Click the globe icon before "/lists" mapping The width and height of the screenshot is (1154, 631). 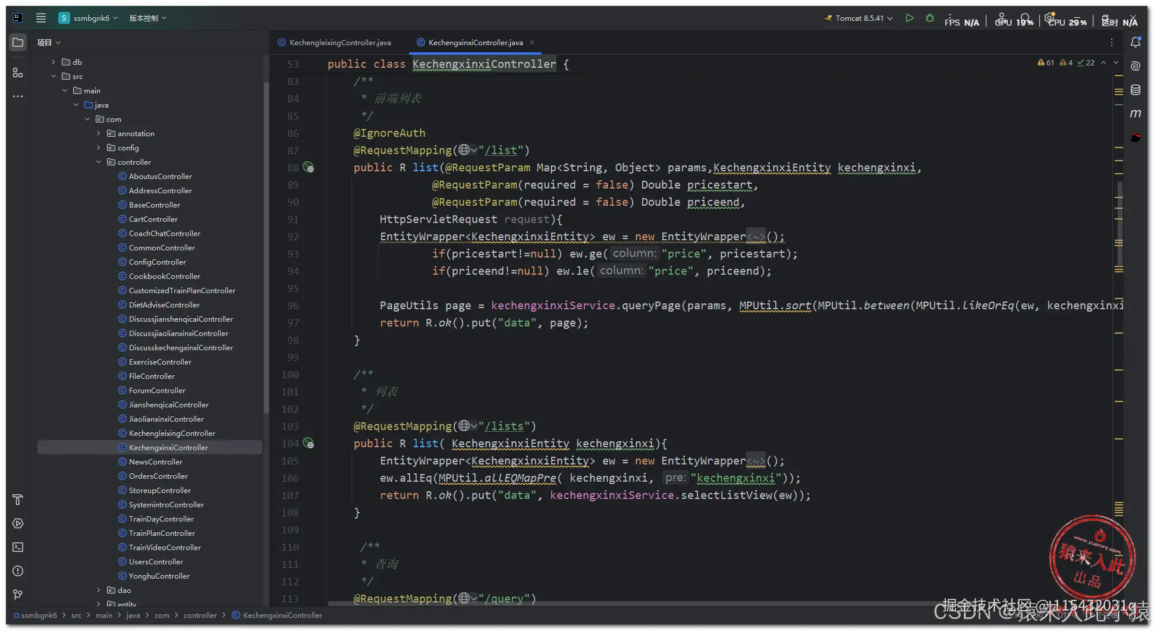[464, 426]
